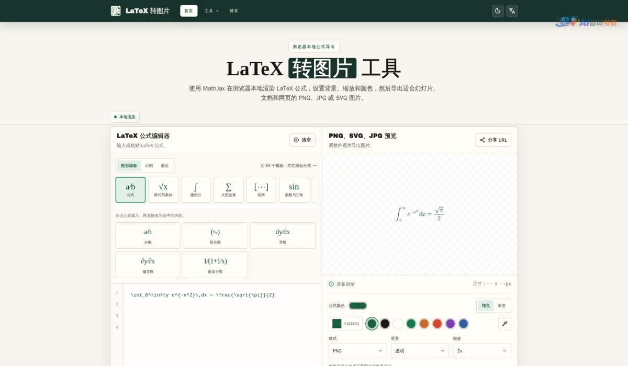Switch to the 示例 tab

click(149, 166)
